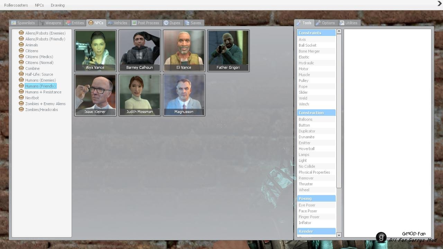Open the Citizens NPC category

(31, 51)
